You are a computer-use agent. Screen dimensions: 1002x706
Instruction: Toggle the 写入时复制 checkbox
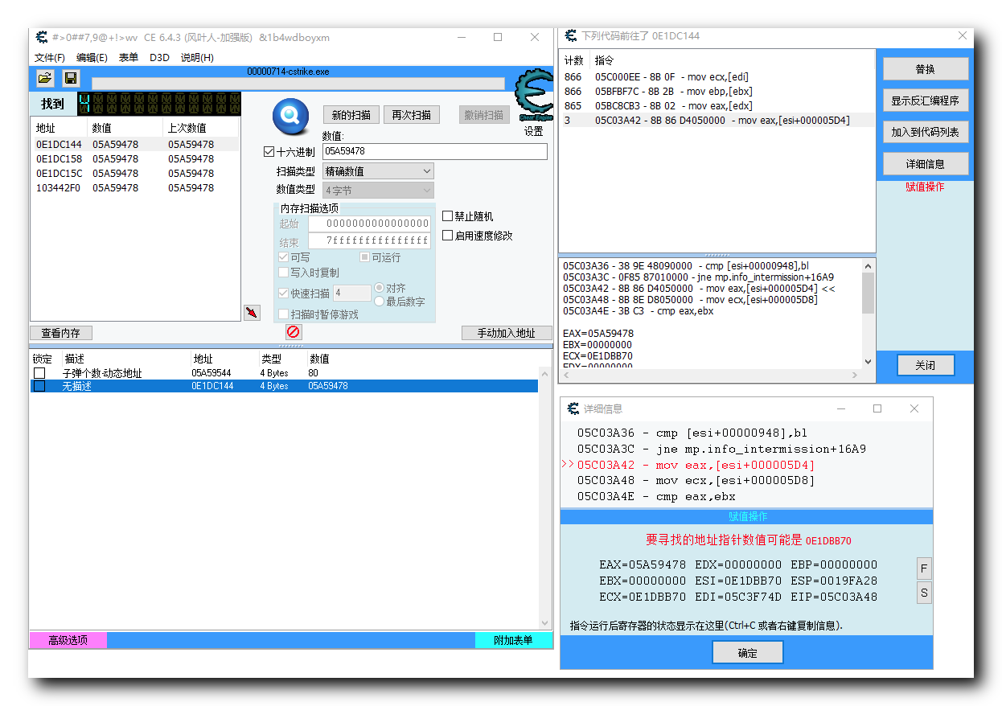[x=283, y=273]
